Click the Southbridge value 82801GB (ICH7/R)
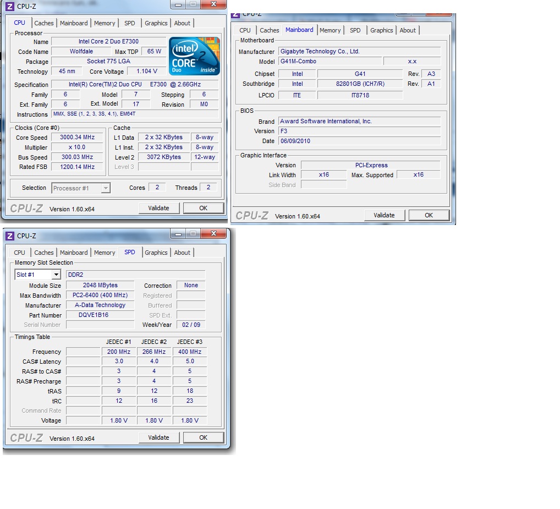The width and height of the screenshot is (560, 509). click(360, 84)
